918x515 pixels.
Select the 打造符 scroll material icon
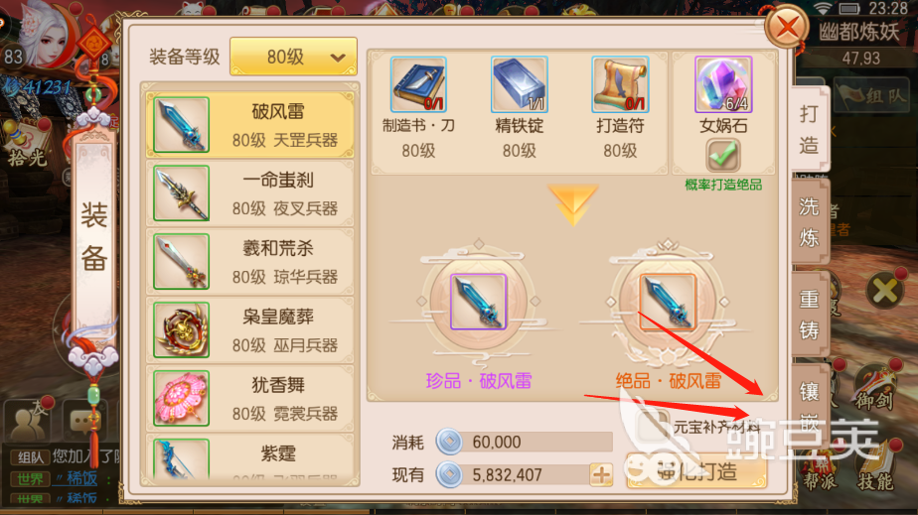(x=620, y=84)
